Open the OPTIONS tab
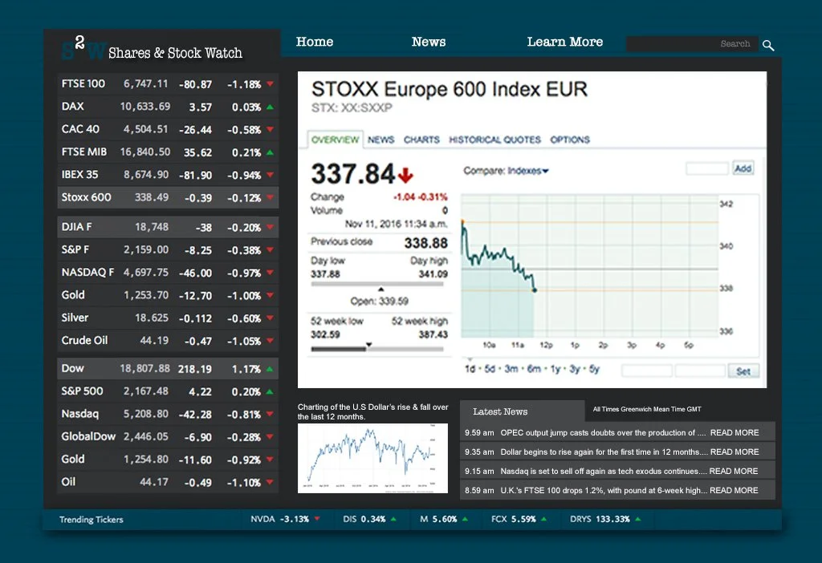 [570, 140]
